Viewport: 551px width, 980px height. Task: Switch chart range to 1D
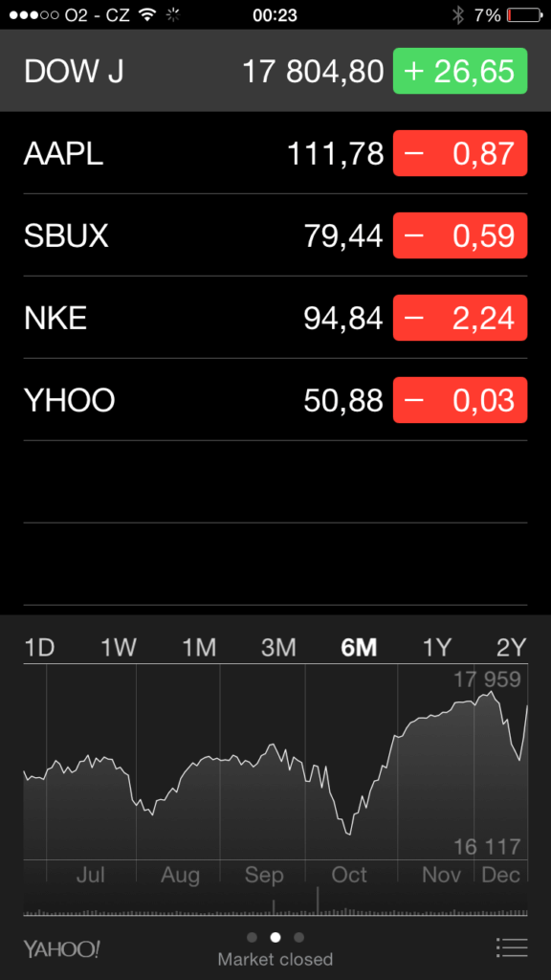pyautogui.click(x=39, y=648)
